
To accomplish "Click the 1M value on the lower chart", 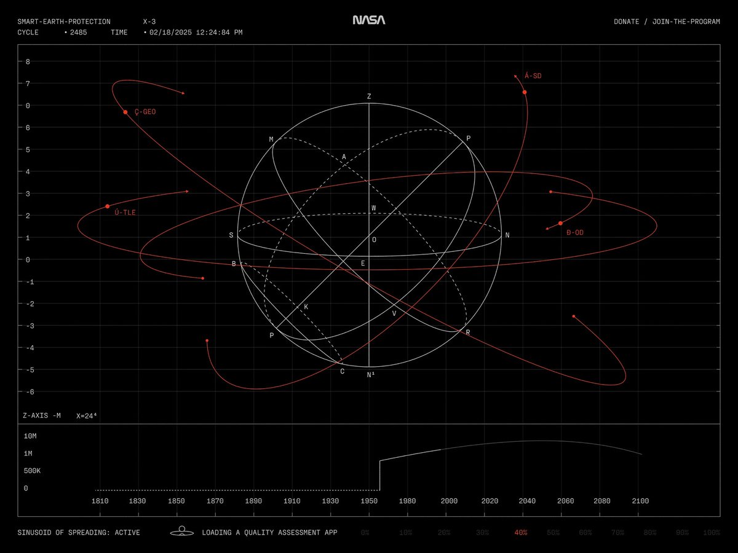I will pos(28,453).
